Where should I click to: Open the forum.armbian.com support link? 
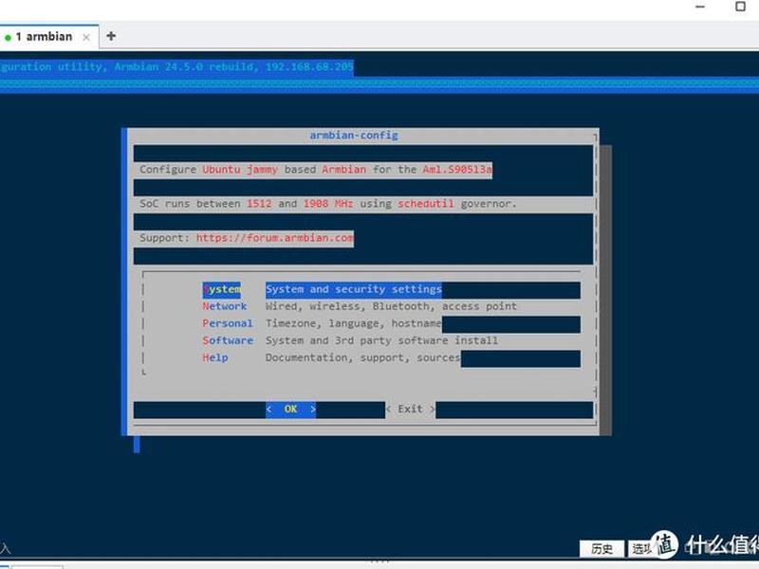pos(275,238)
